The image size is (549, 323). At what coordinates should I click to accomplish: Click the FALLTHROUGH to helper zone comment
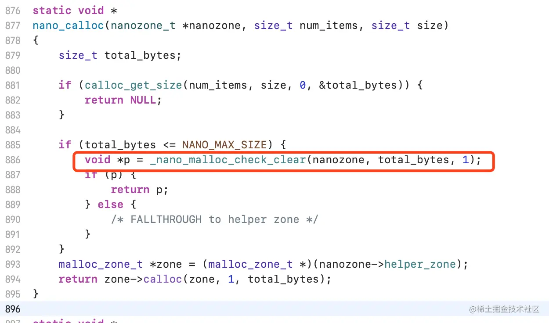[214, 219]
